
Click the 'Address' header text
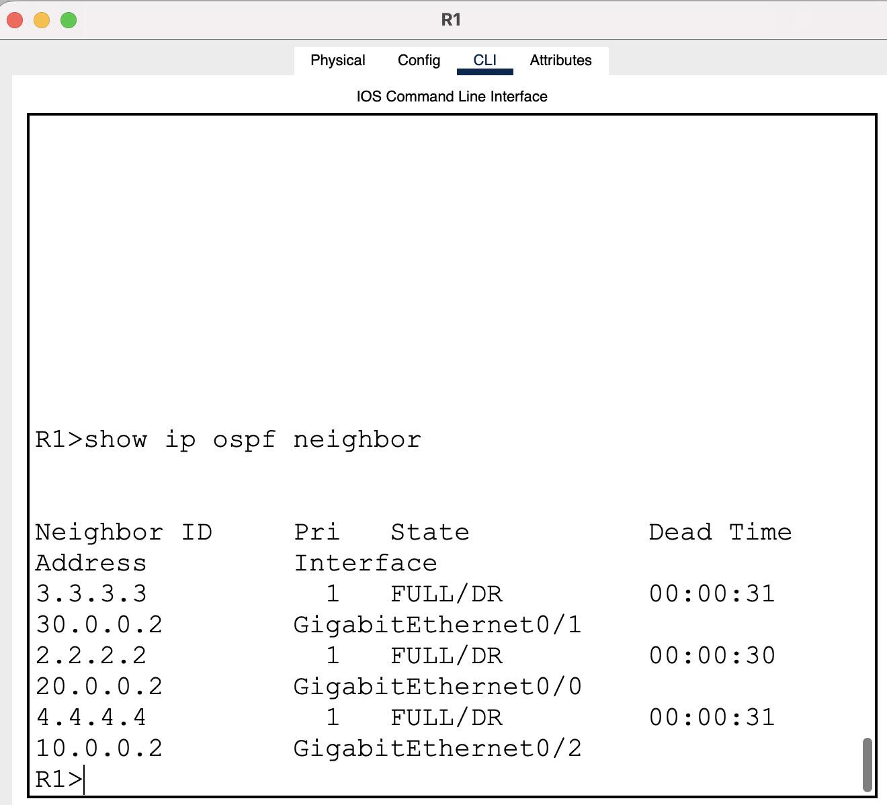click(91, 563)
